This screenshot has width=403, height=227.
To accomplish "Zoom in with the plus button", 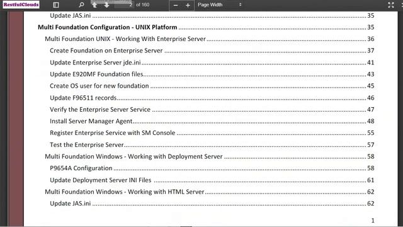I will 188,5.
